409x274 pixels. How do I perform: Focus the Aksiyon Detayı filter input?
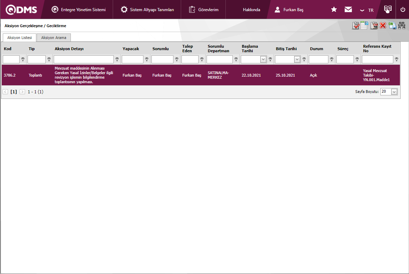(84, 59)
